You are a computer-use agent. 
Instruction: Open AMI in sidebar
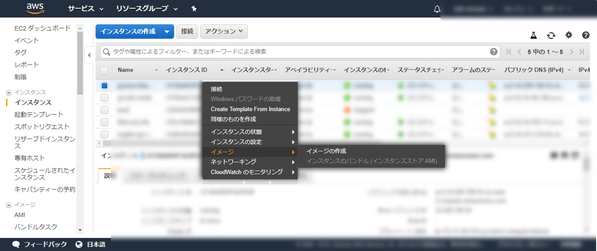[20, 215]
